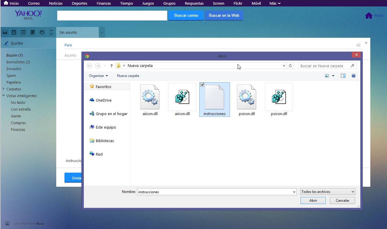Click the Nombre filename text field
Viewport: 387px width, 229px height.
click(214, 192)
